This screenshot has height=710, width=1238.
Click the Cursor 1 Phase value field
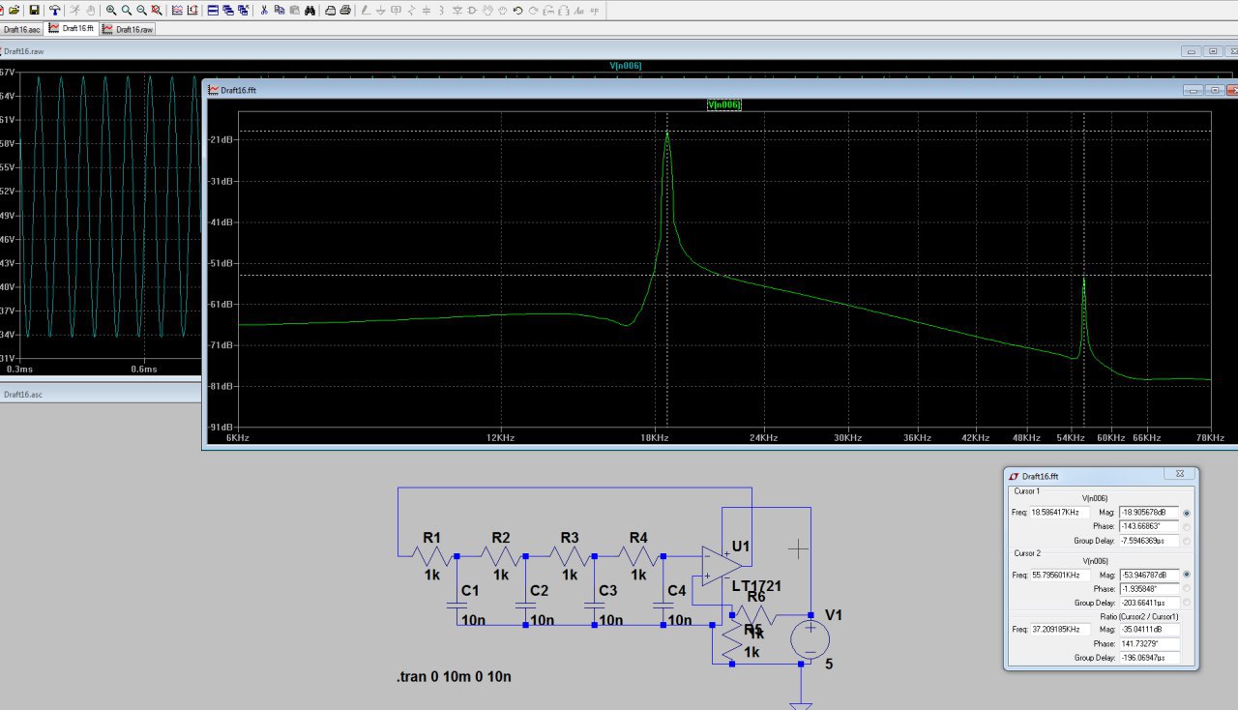pos(1149,526)
